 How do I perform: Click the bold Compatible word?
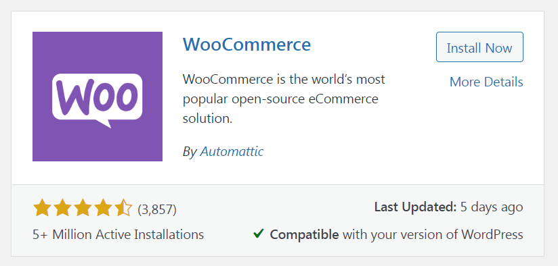coord(304,235)
